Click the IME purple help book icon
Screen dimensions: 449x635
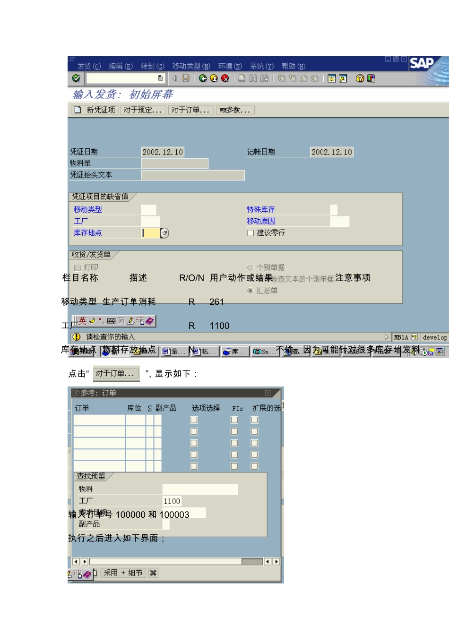point(149,321)
